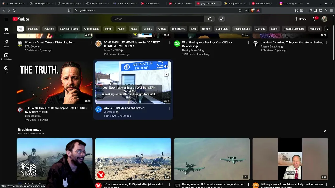Show more category chips with arrow
Viewport: 335px width, 188px height.
[327, 29]
